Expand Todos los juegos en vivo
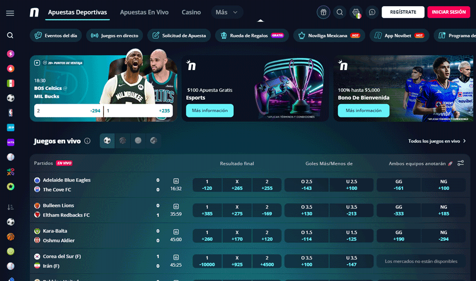The image size is (476, 281). pyautogui.click(x=437, y=141)
